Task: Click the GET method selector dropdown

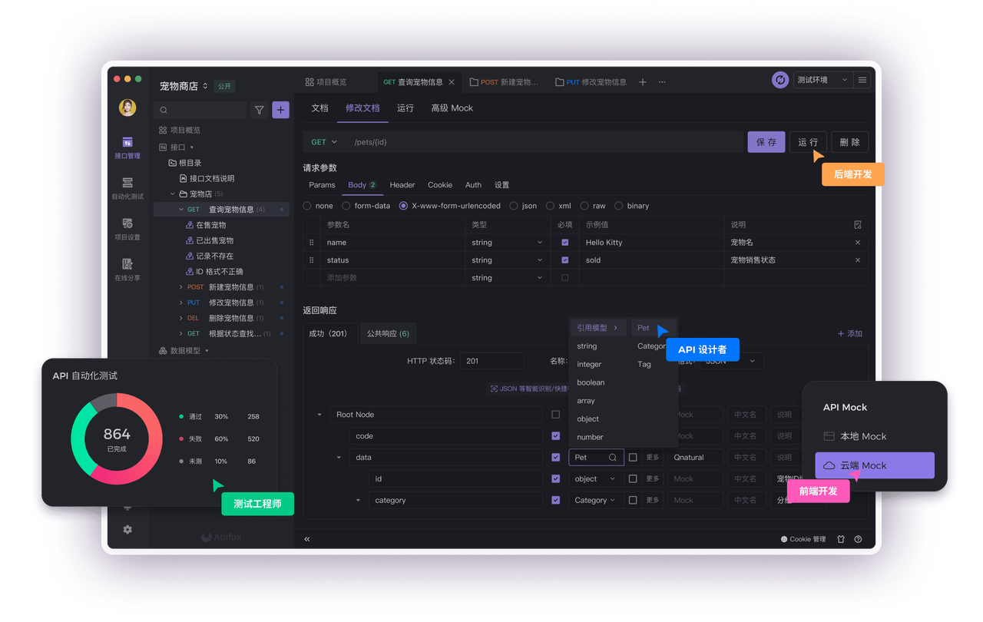Action: pyautogui.click(x=323, y=141)
